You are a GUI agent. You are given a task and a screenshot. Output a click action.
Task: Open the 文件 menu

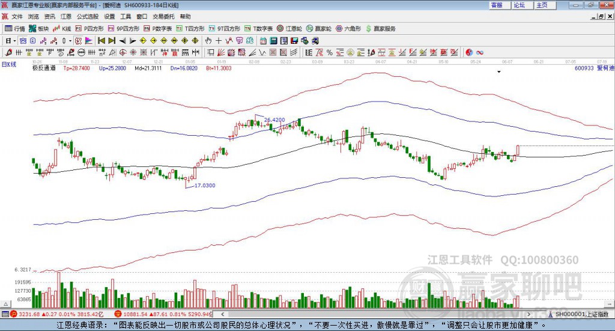click(17, 16)
